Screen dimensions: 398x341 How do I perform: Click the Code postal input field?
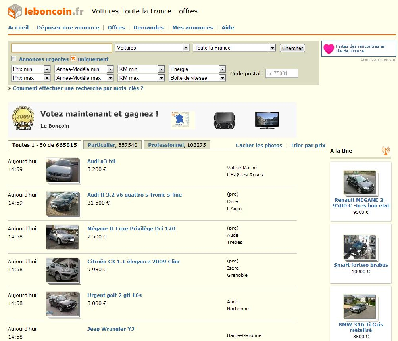coord(281,73)
